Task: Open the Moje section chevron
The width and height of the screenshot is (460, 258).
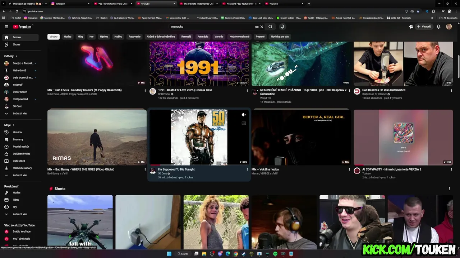Action: [14, 125]
